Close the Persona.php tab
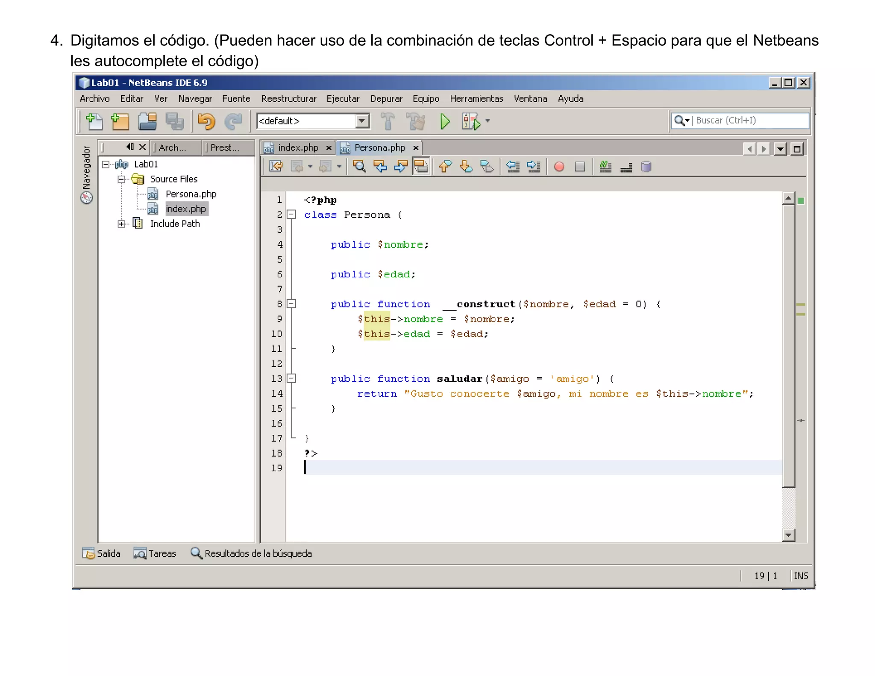This screenshot has width=875, height=676. [416, 148]
